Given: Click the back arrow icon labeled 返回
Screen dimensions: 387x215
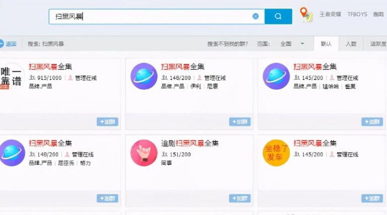Looking at the screenshot, I should tap(8, 44).
